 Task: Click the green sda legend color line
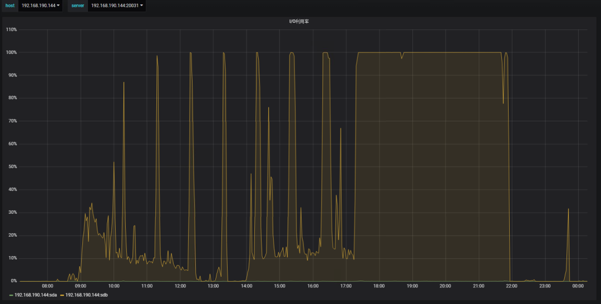(x=11, y=295)
